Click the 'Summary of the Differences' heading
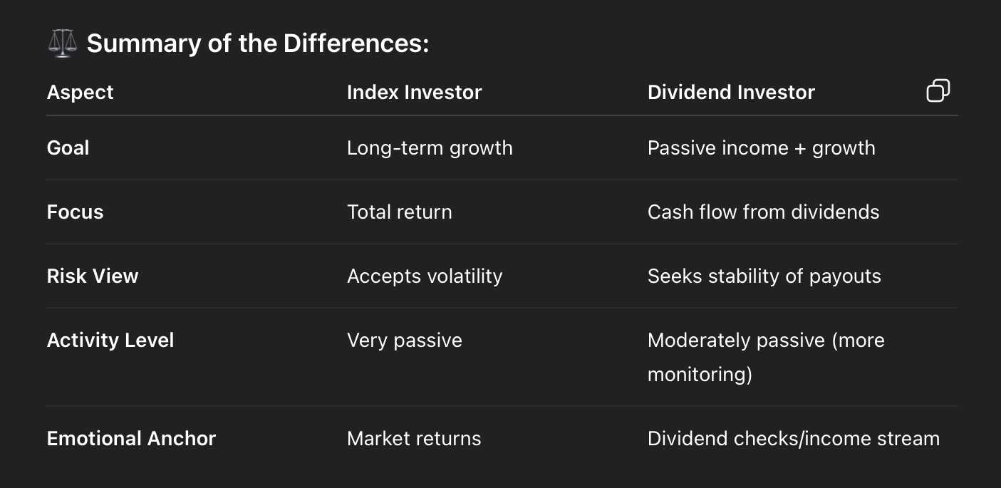The width and height of the screenshot is (1001, 488). click(258, 44)
